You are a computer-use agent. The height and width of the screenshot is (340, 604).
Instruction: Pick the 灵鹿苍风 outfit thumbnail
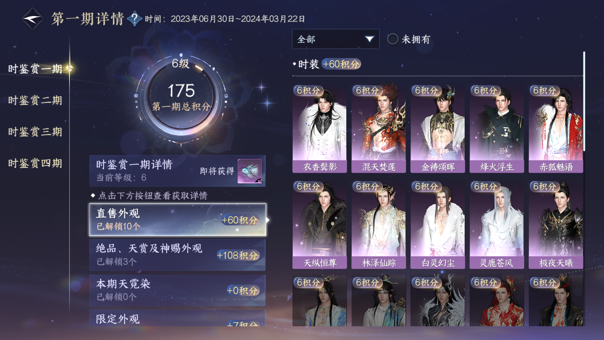[x=497, y=225]
